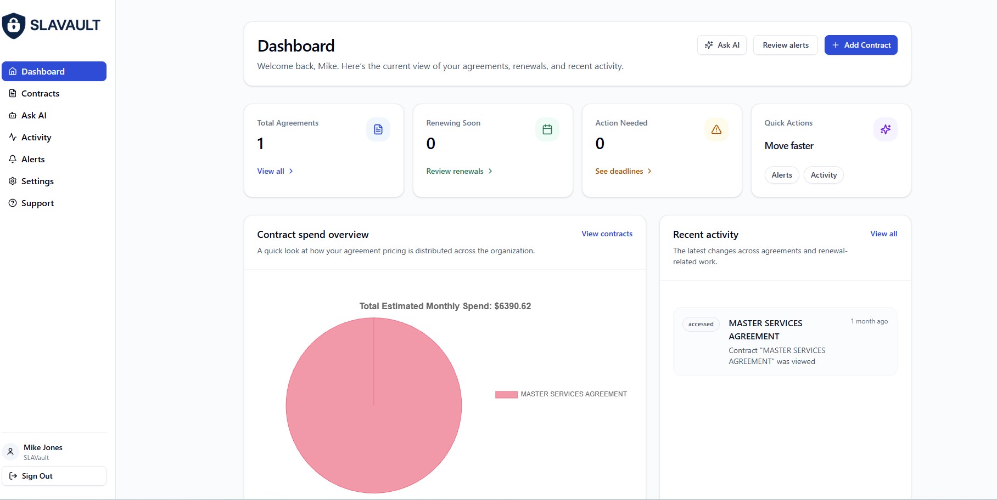Click the document icon in Total Agreements card

tap(378, 129)
